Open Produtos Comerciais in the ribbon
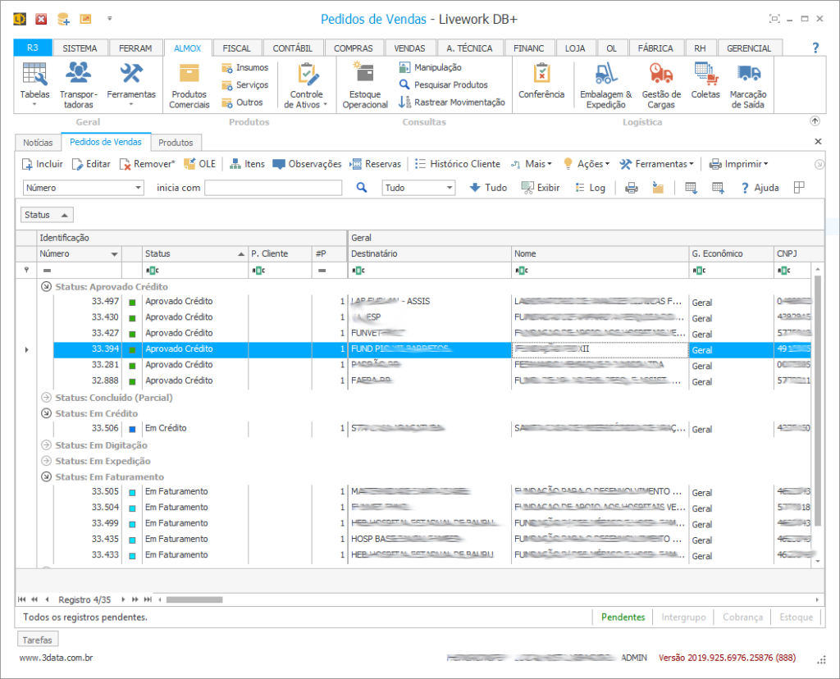 pyautogui.click(x=189, y=85)
